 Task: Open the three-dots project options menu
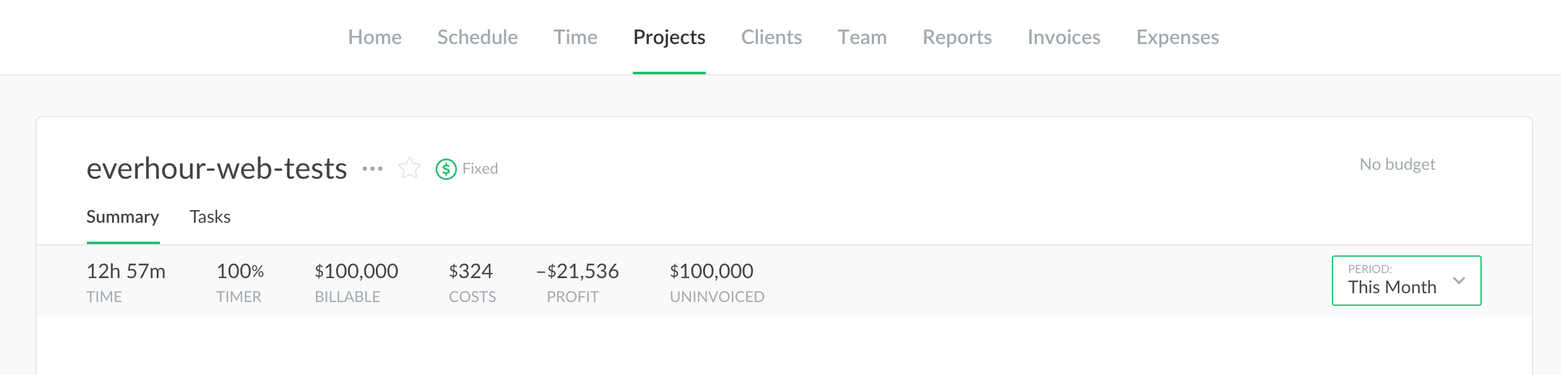tap(373, 169)
